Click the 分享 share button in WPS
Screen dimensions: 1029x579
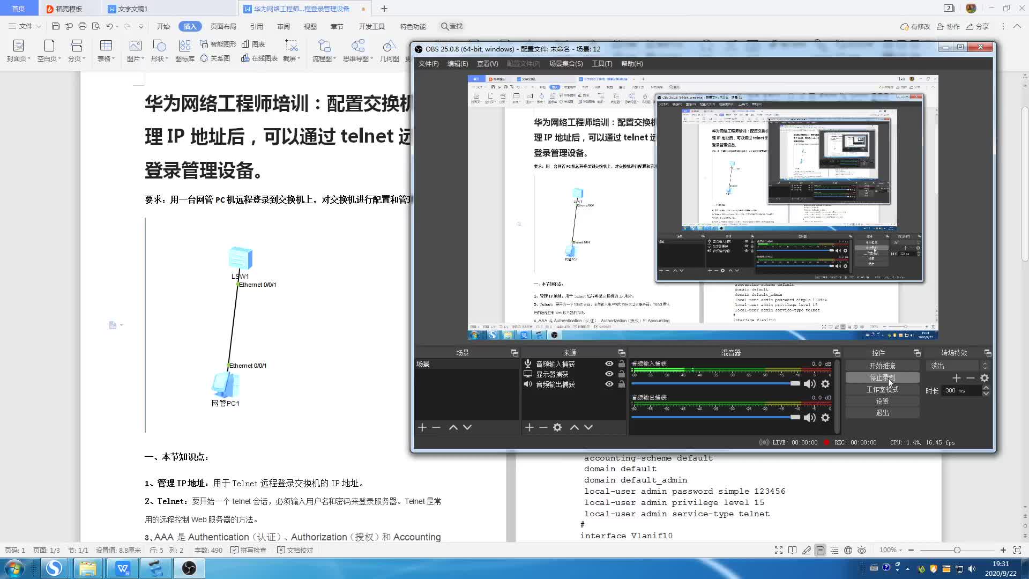[977, 26]
